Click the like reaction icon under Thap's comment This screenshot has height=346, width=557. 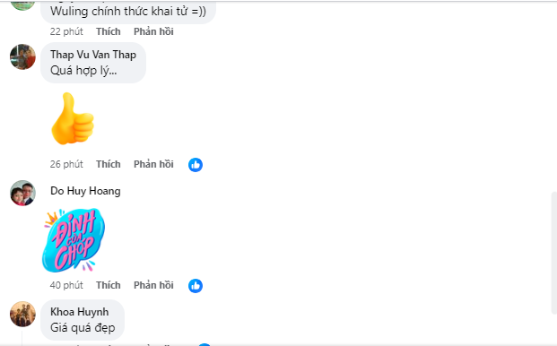pos(196,165)
